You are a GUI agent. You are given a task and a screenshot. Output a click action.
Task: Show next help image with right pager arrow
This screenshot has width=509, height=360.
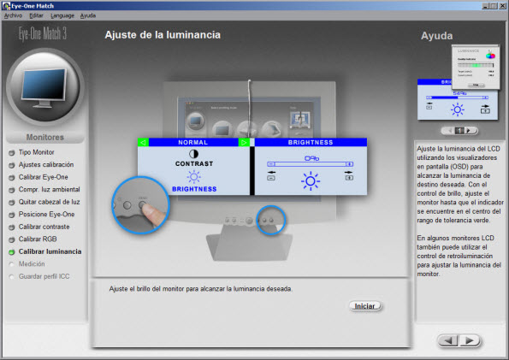pyautogui.click(x=470, y=131)
